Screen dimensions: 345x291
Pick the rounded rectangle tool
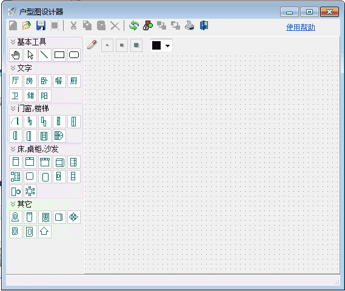[74, 55]
